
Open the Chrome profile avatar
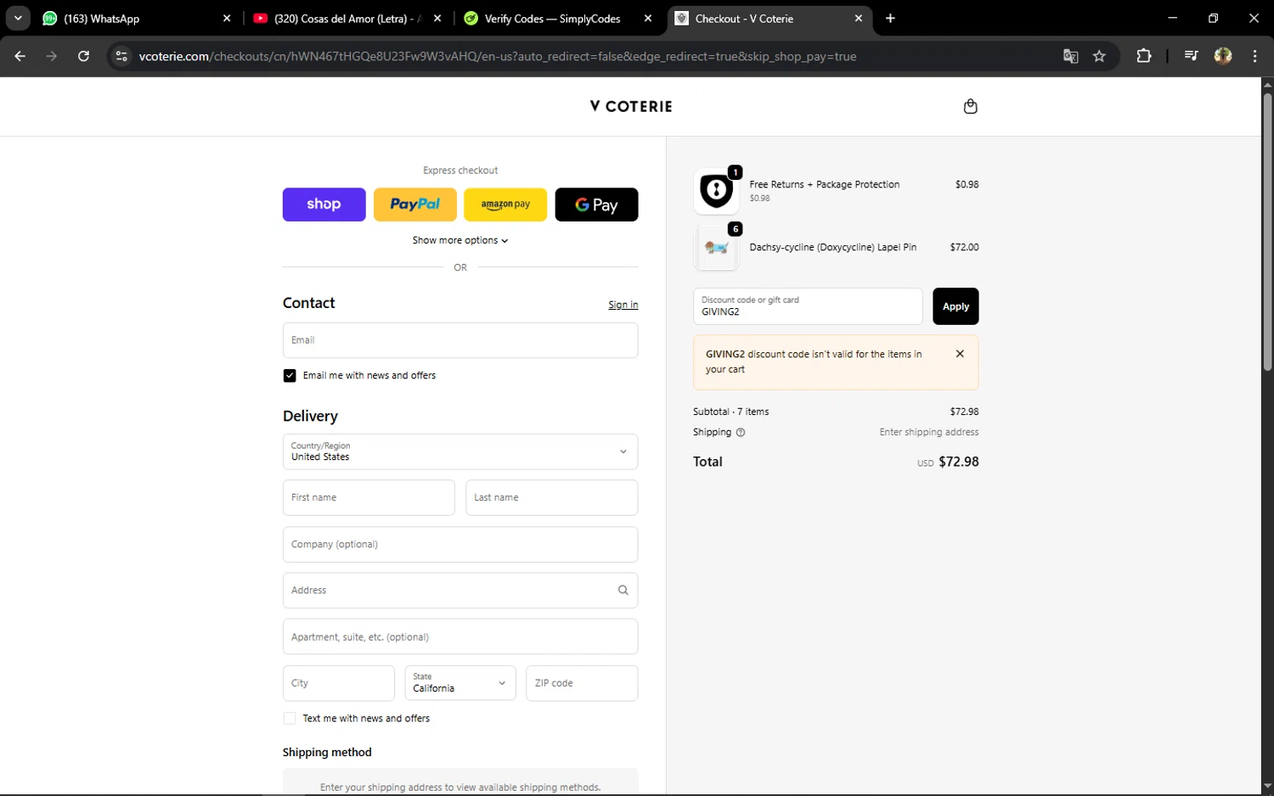1223,56
